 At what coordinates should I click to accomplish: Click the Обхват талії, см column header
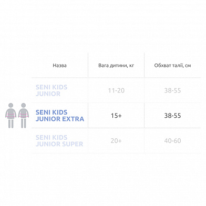pyautogui.click(x=172, y=66)
